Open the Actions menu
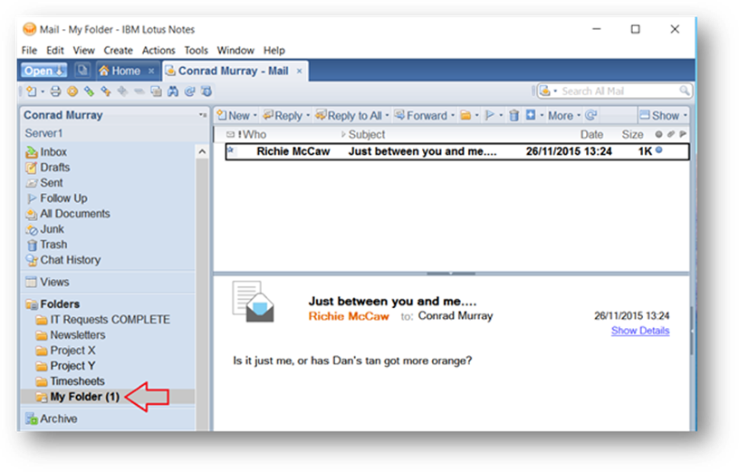 (x=158, y=51)
